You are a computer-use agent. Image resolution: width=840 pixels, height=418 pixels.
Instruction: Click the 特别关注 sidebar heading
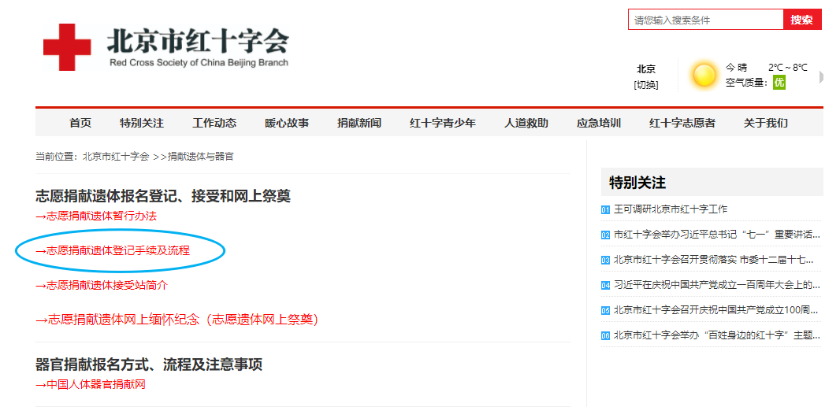coord(637,183)
